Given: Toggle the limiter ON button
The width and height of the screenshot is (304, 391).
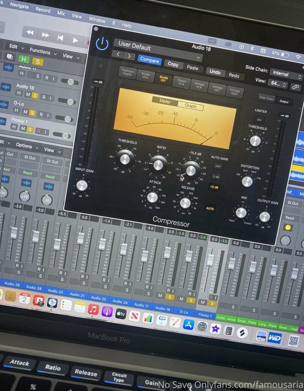Looking at the screenshot, I should (259, 120).
